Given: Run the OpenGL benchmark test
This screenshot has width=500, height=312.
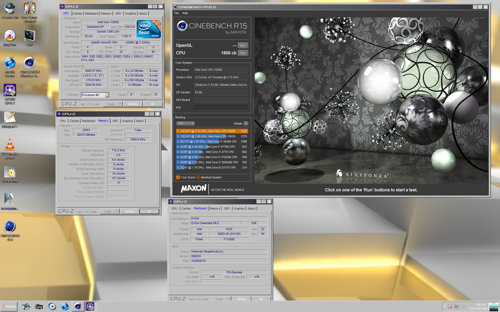Looking at the screenshot, I should click(243, 45).
